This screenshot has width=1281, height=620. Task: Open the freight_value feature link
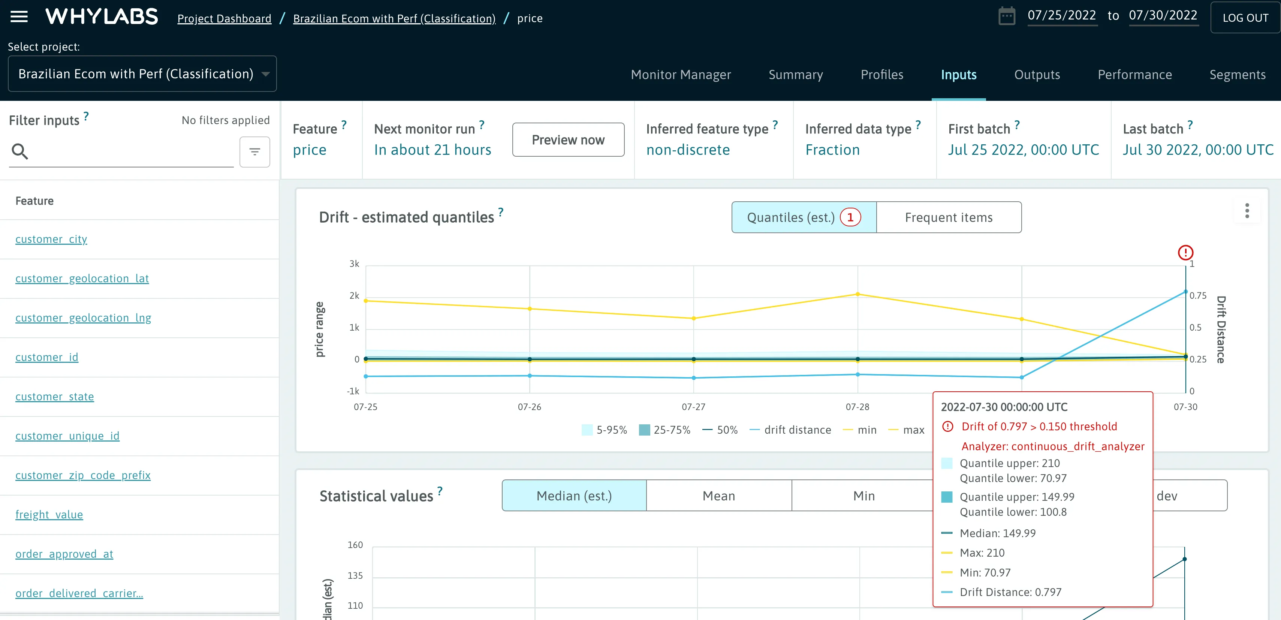(49, 515)
